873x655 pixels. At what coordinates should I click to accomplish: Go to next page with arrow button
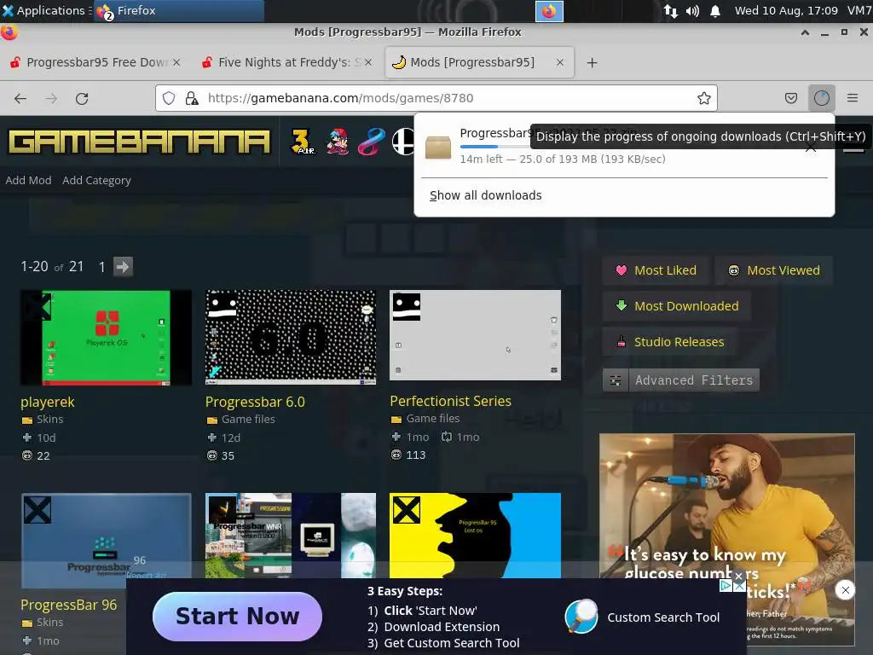point(123,267)
